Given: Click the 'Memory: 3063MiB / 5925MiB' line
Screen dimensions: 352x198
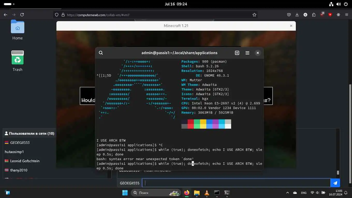Looking at the screenshot, I should (x=207, y=113).
